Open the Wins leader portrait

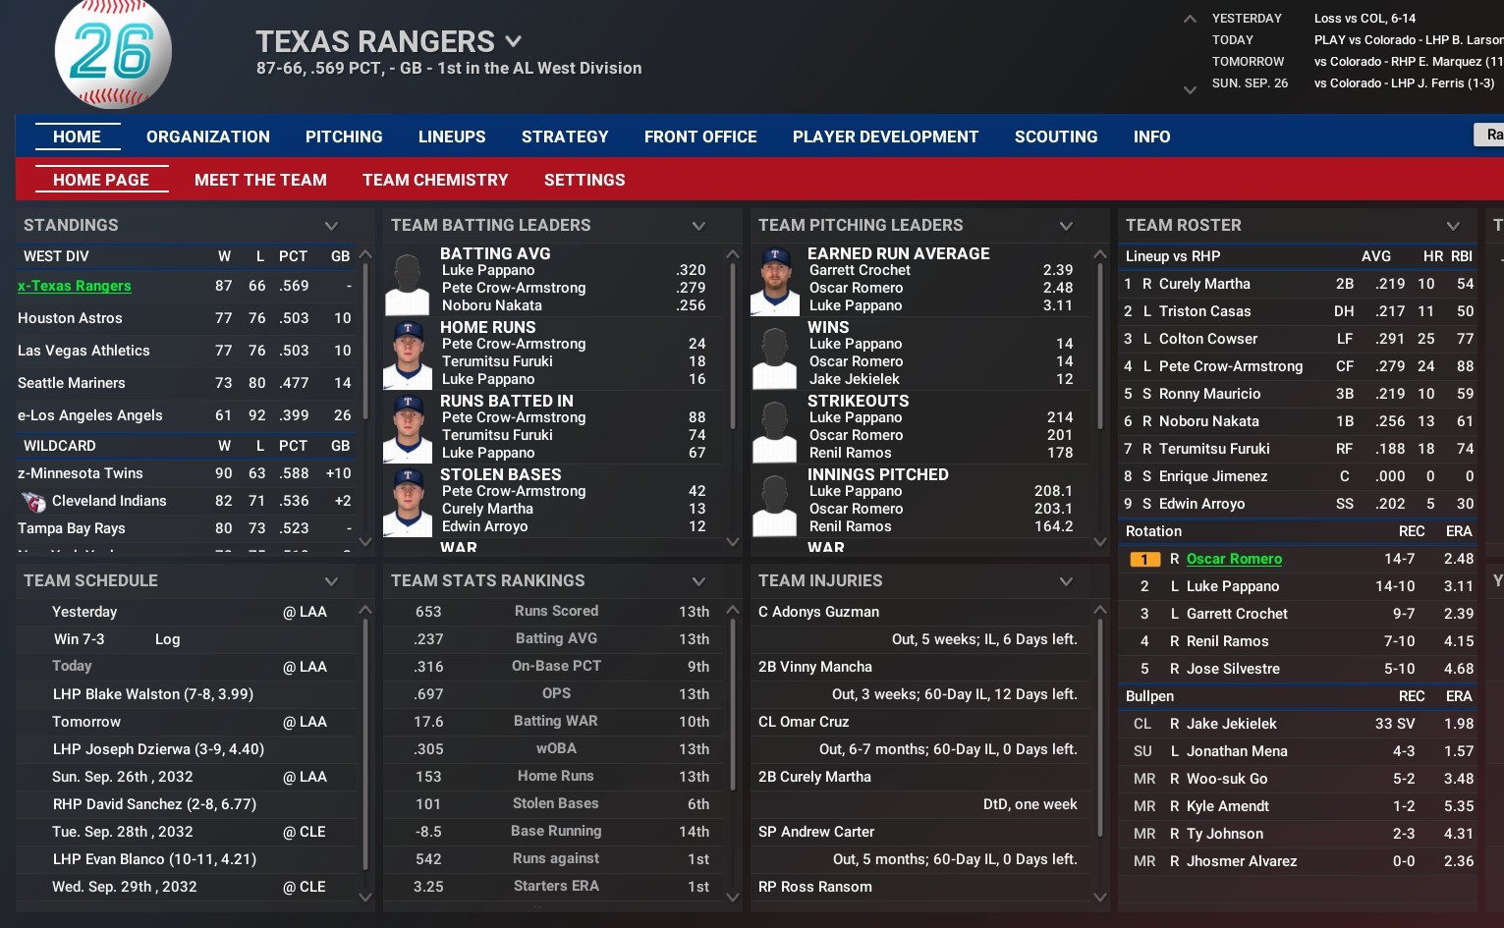[x=774, y=355]
